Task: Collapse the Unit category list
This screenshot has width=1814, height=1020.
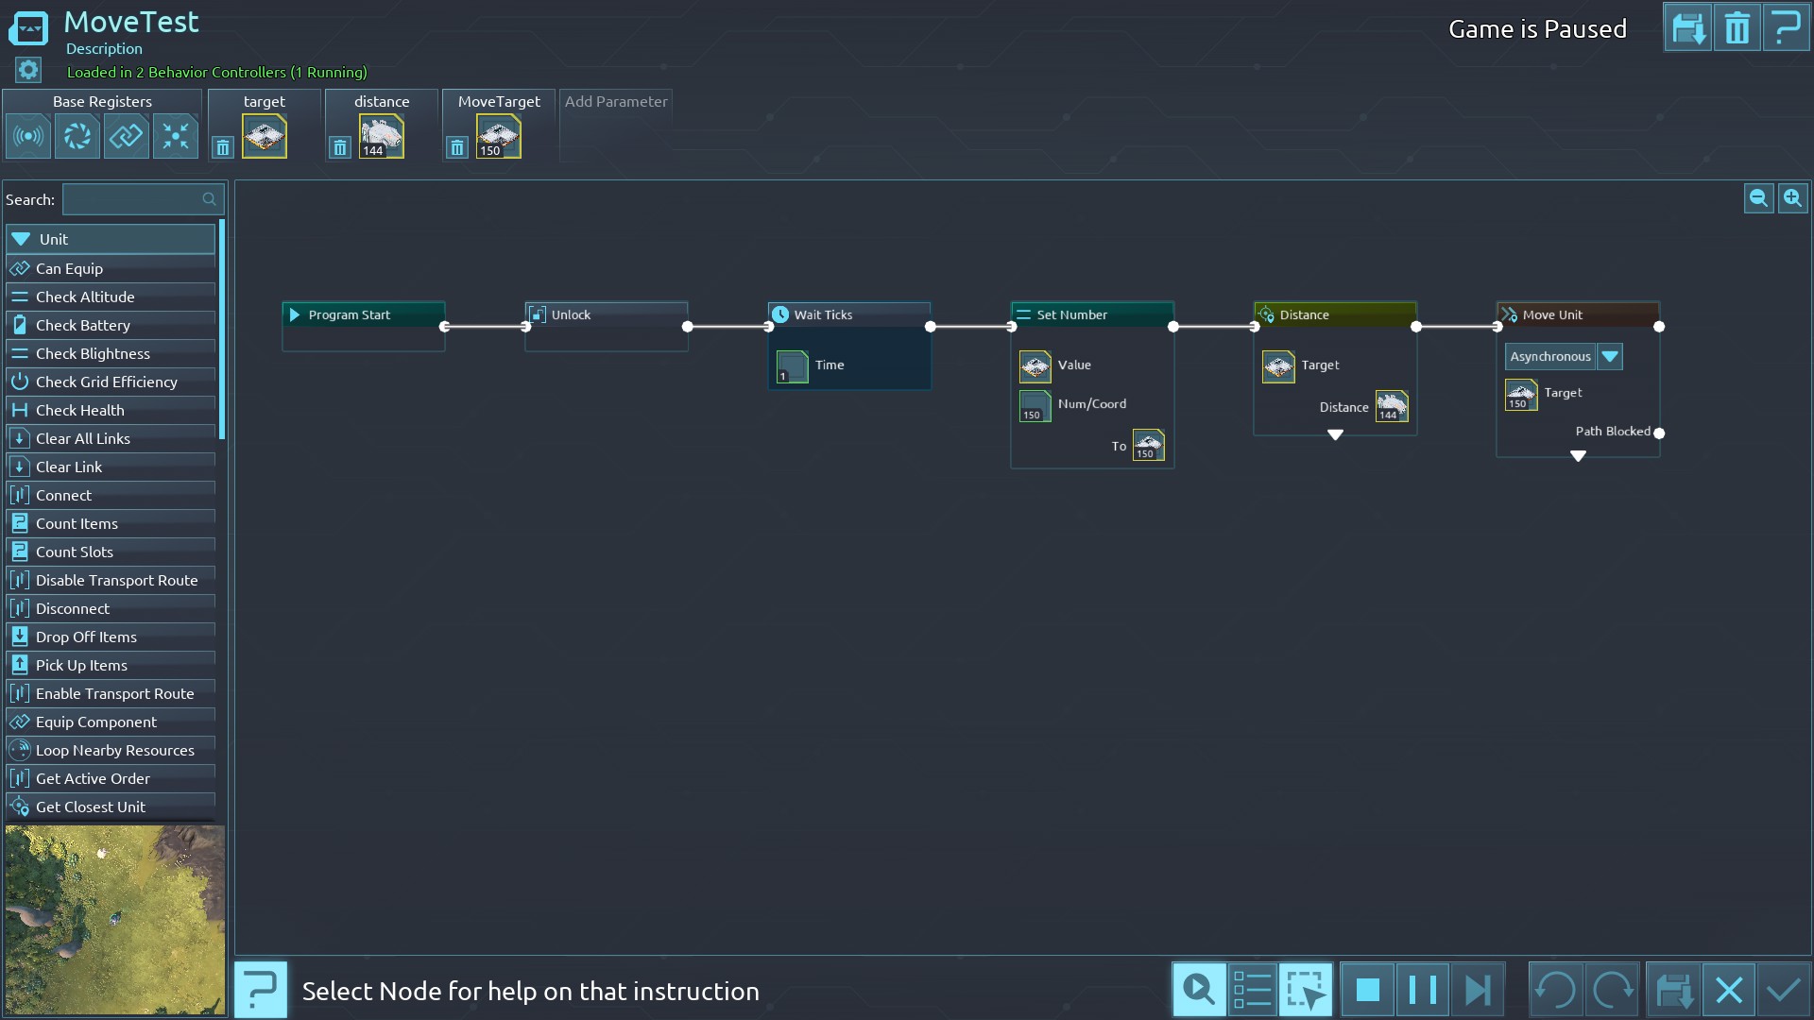Action: (22, 239)
